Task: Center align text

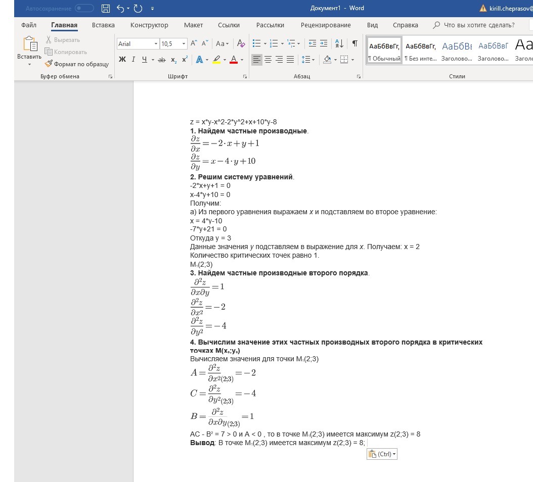Action: click(x=268, y=60)
